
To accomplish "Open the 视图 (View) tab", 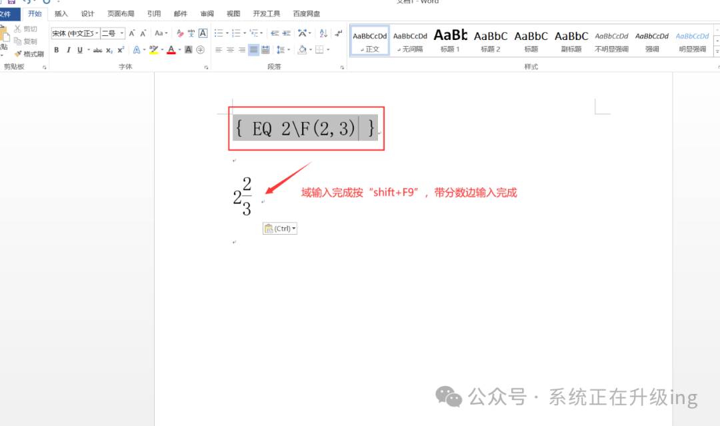I will pyautogui.click(x=233, y=14).
